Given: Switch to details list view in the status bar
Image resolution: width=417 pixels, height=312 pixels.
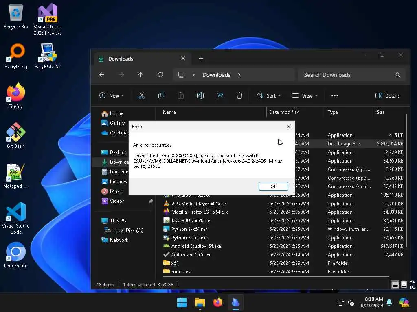Looking at the screenshot, I should pos(395,285).
